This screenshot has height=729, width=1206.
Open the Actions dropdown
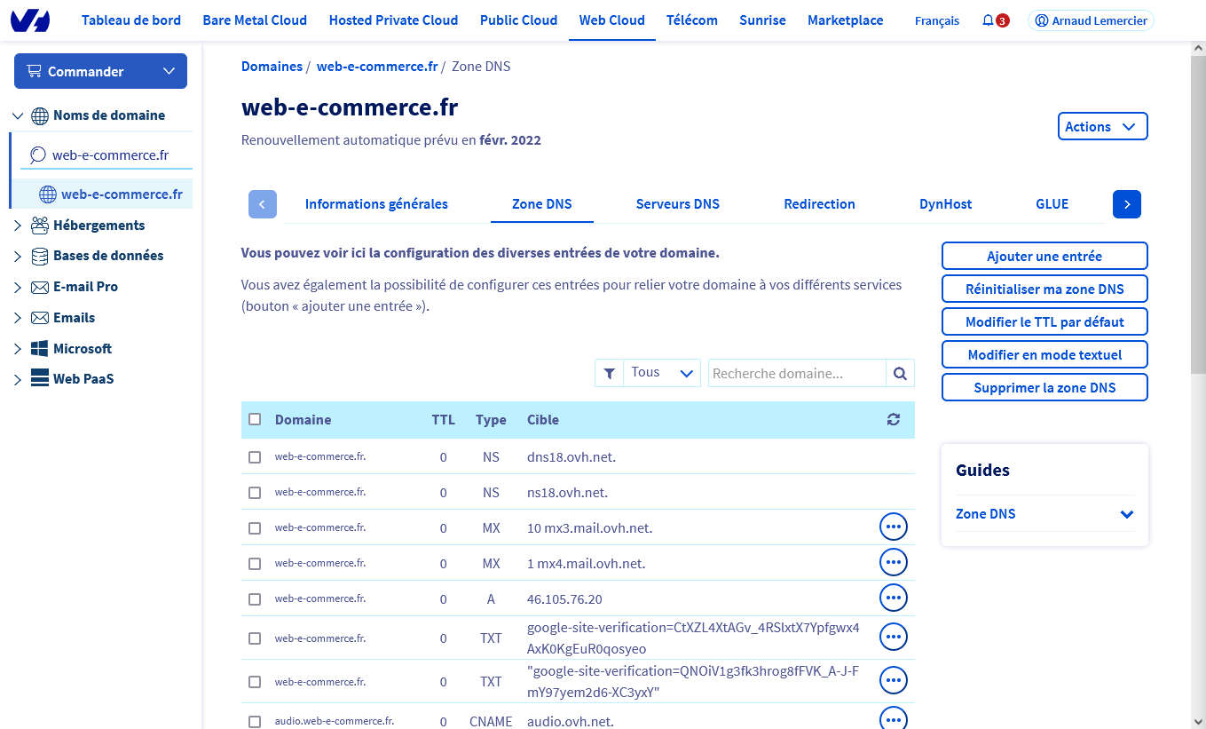pyautogui.click(x=1101, y=127)
